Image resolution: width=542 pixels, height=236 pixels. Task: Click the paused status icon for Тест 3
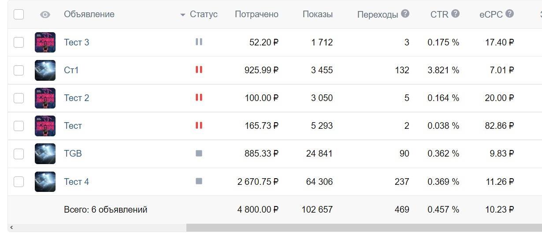pos(199,42)
